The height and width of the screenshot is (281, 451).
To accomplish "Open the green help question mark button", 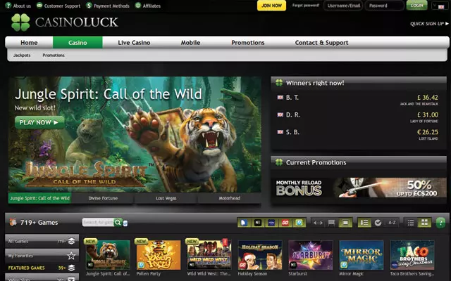I will coord(440,223).
